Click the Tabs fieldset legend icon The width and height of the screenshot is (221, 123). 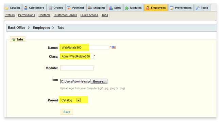click(x=14, y=40)
